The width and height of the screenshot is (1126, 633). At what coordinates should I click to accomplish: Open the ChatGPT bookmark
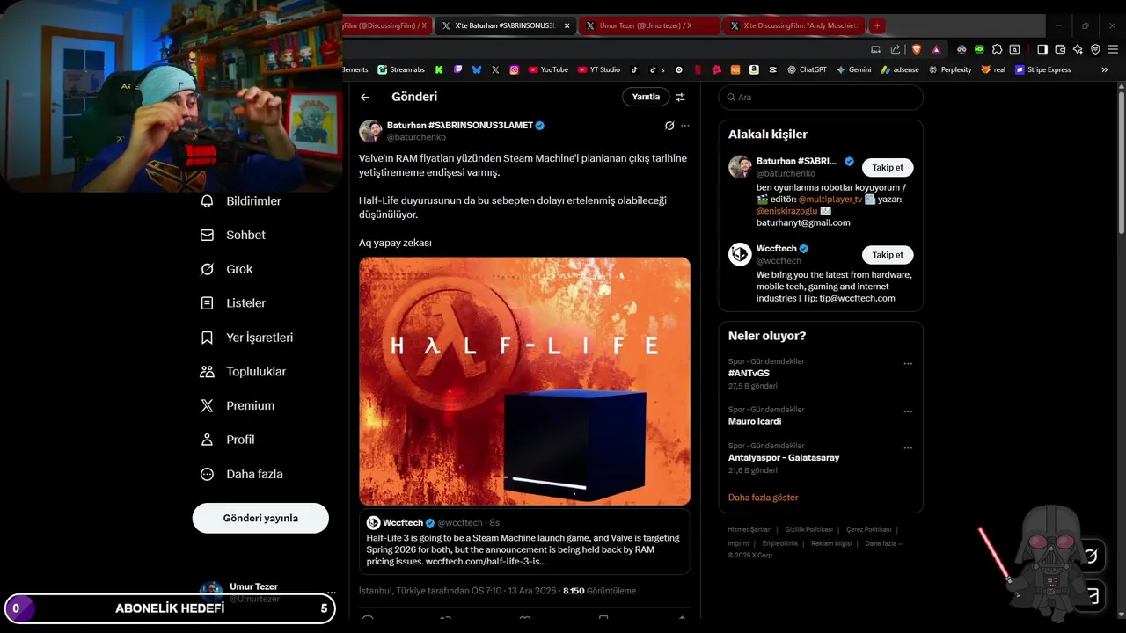pos(808,69)
